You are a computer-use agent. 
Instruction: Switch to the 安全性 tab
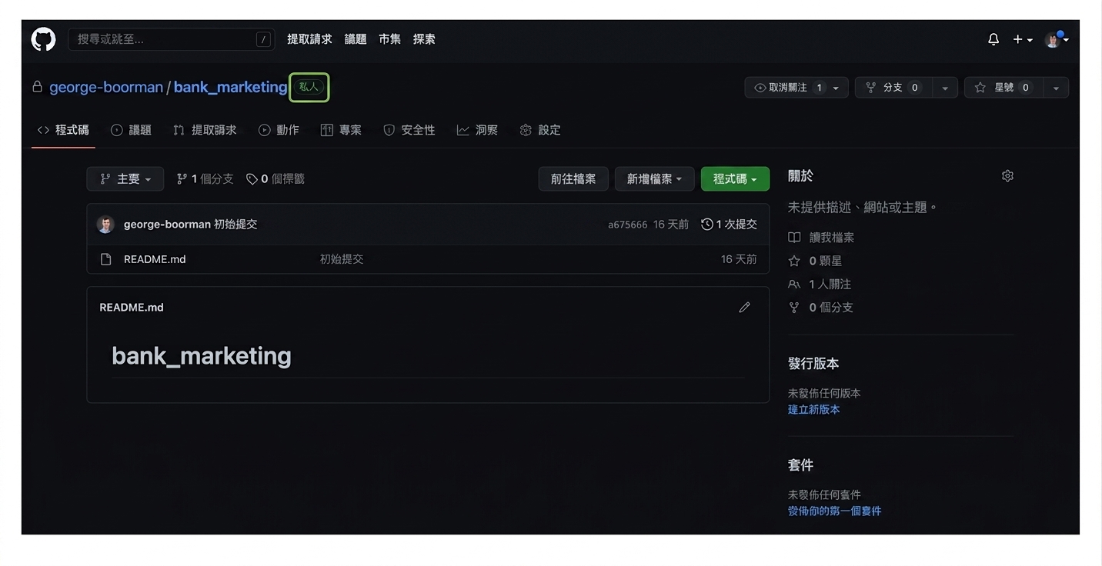click(x=409, y=130)
